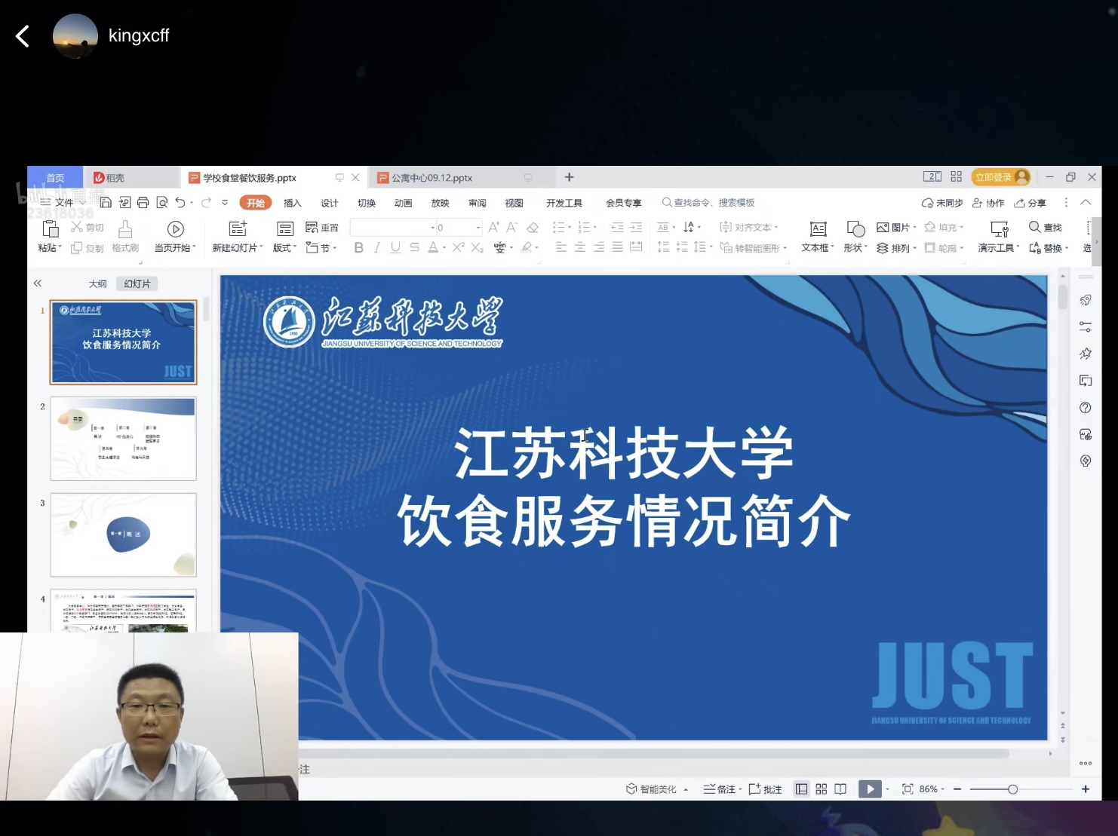Screen dimensions: 1118x836
Task: Click the Save icon in quick access bar
Action: (x=106, y=202)
